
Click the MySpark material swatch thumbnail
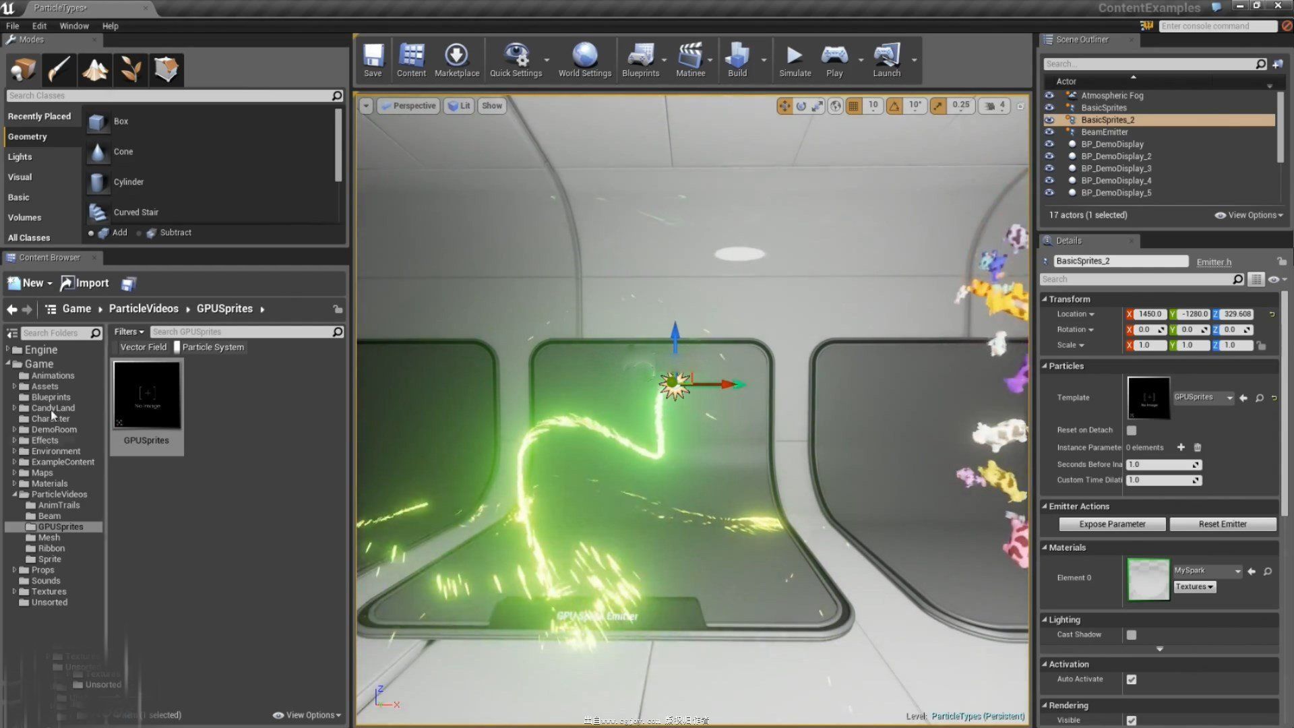(1148, 579)
